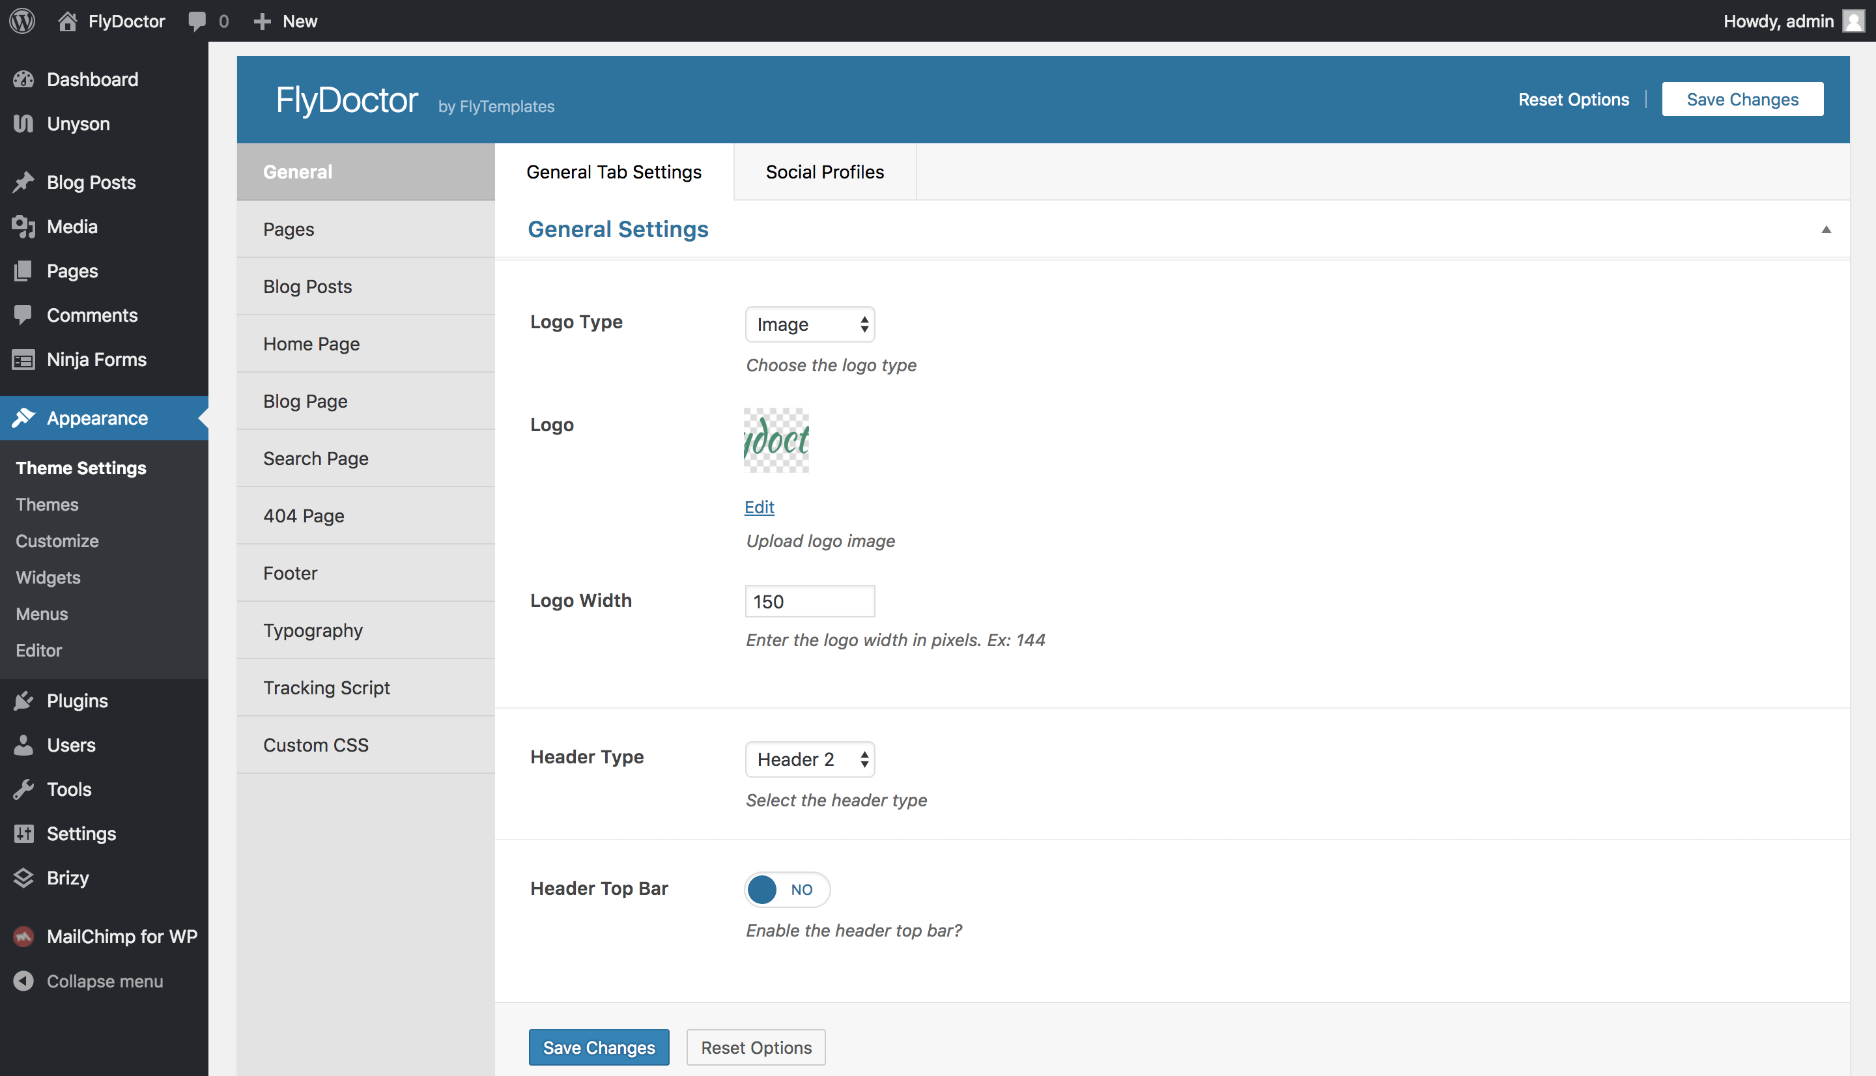Click the Logo Width input field
This screenshot has height=1076, width=1876.
point(810,601)
